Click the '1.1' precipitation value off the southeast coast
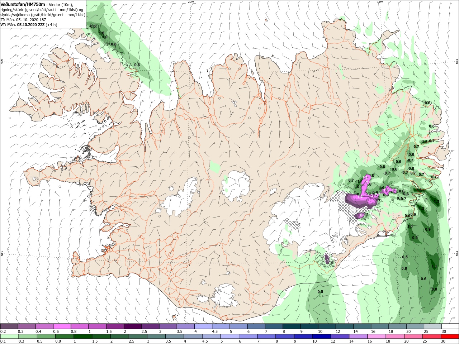 [434, 267]
